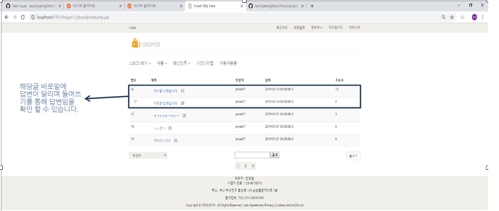499x211 pixels.
Task: Open the post title in row 14
Action: coord(159,128)
